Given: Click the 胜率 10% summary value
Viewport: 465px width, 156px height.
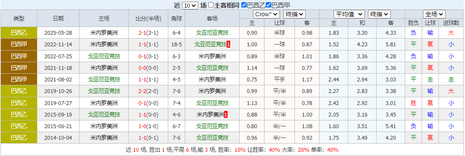Looking at the screenshot, I should pos(240,150).
